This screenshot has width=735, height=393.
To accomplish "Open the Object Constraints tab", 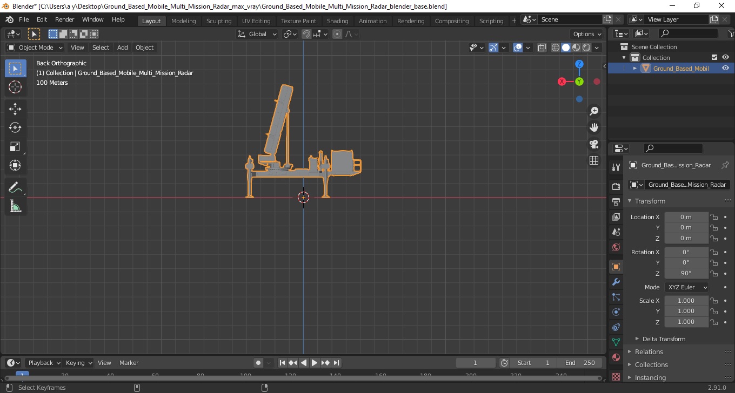I will 616,327.
